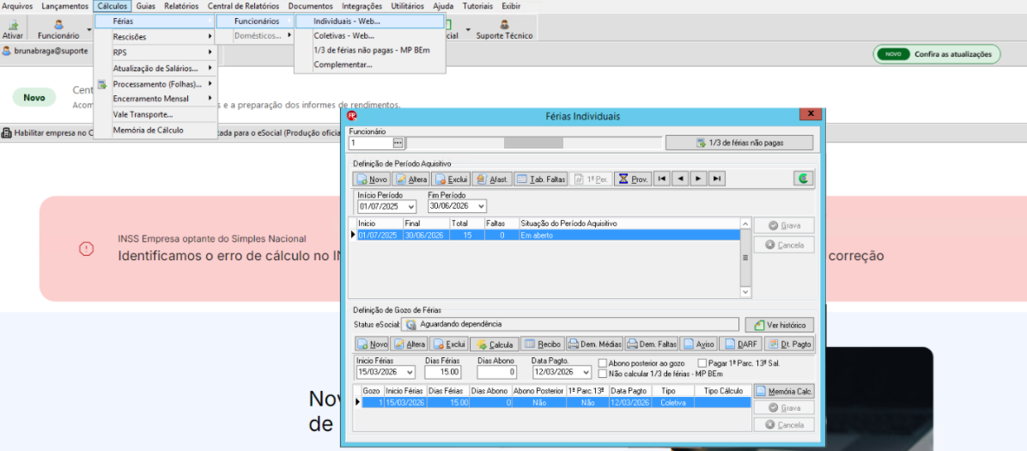
Task: Expand Atualização de Salários submenu
Action: 155,68
